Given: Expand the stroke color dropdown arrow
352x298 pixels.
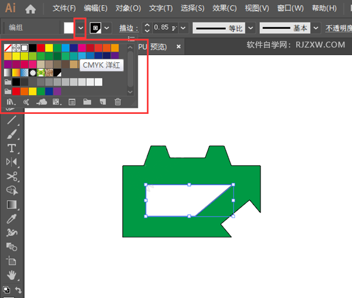Looking at the screenshot, I should pos(107,28).
